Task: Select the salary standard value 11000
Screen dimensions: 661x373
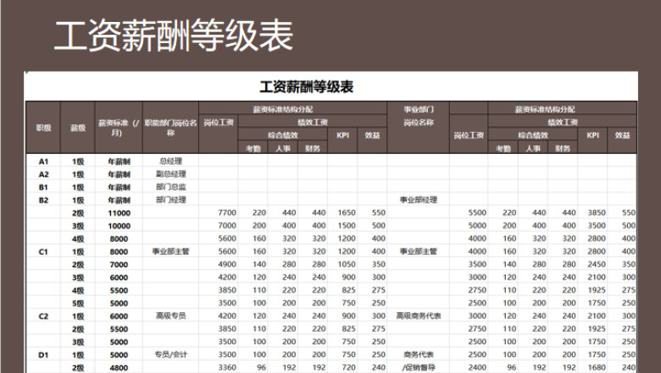Action: click(119, 213)
